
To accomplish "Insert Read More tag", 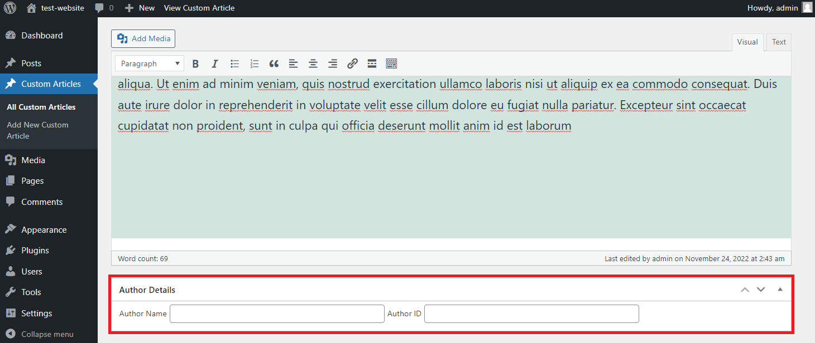I will (372, 63).
